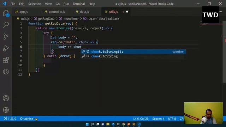Open the Run menu
The height and width of the screenshot is (127, 226).
pos(66,4)
